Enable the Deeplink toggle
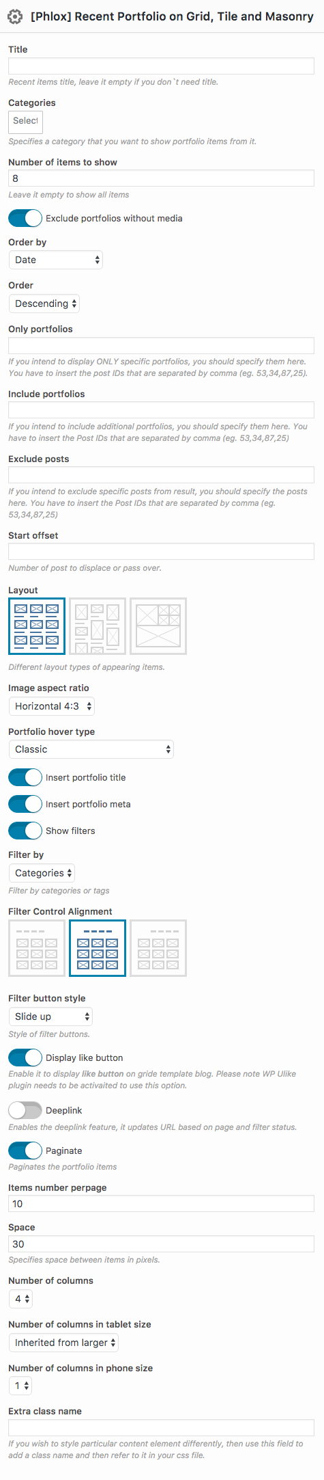Image resolution: width=324 pixels, height=1480 pixels. [25, 1110]
